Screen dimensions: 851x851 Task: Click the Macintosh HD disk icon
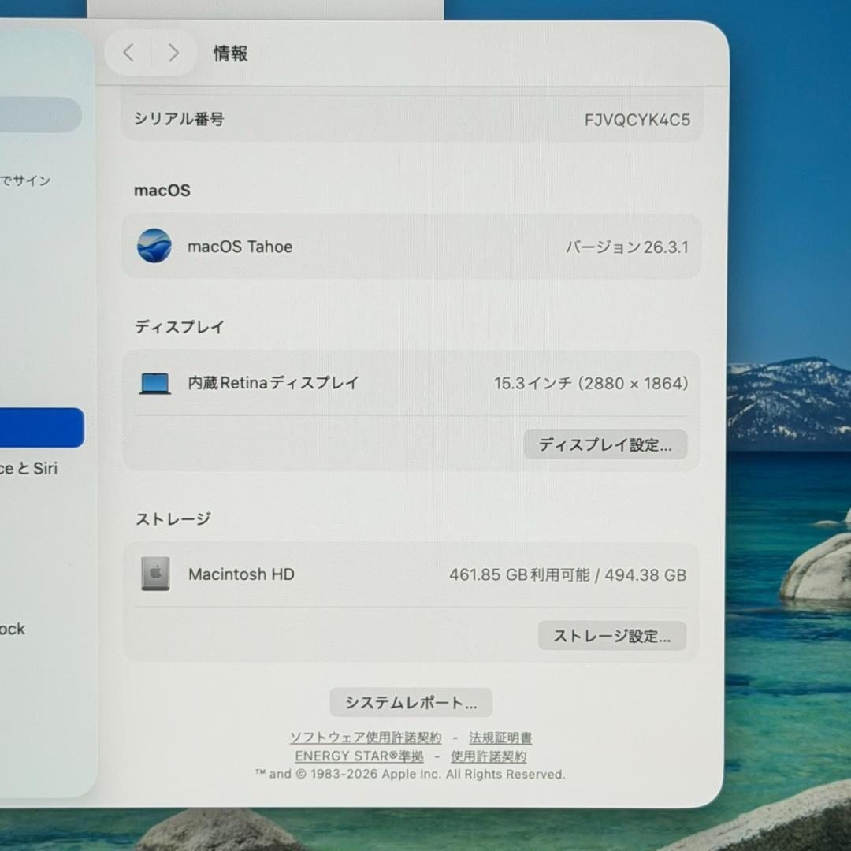click(154, 574)
